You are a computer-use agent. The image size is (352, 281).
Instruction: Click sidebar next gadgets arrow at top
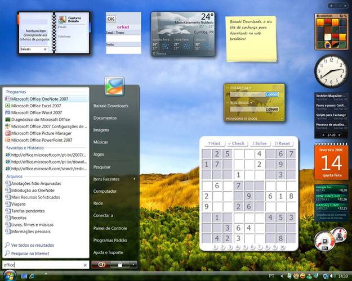(x=345, y=6)
